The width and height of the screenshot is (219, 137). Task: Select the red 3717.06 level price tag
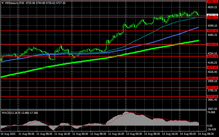tap(212, 97)
